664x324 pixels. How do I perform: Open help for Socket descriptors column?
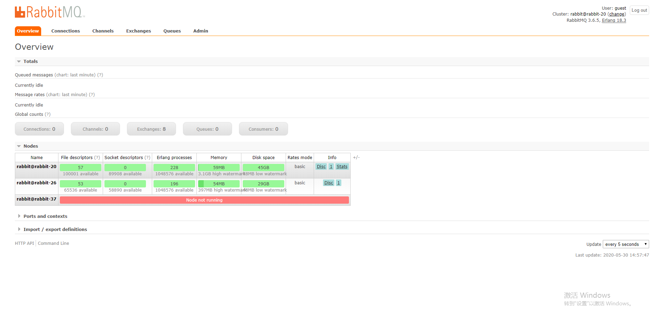pos(147,158)
